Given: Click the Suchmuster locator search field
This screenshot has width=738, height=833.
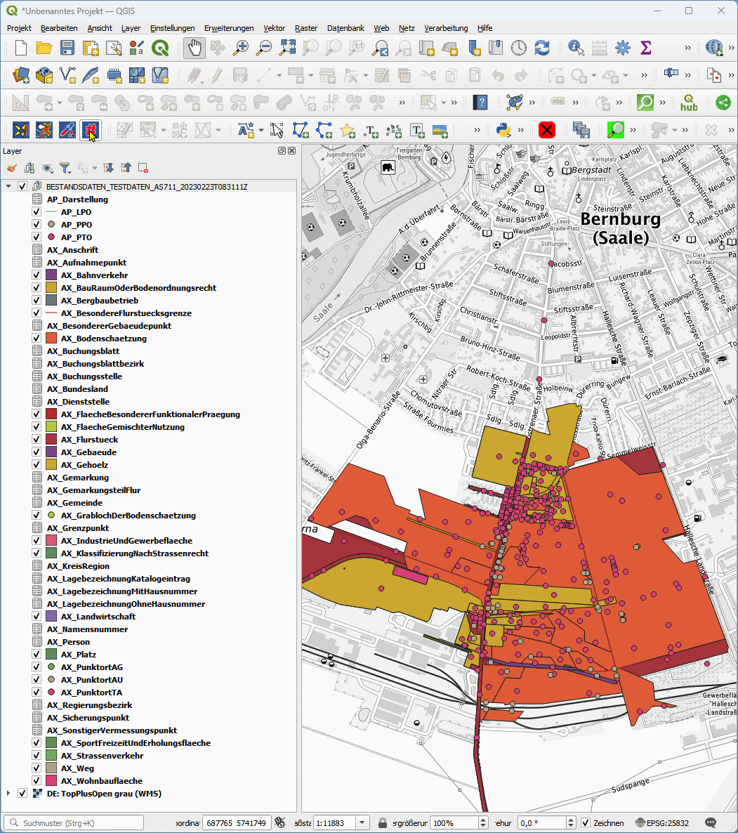Looking at the screenshot, I should pyautogui.click(x=73, y=823).
